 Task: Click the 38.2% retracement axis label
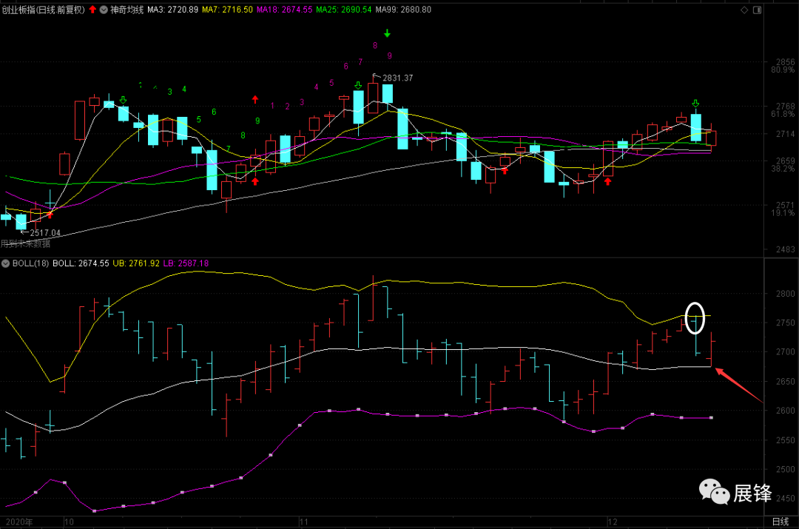click(x=782, y=168)
